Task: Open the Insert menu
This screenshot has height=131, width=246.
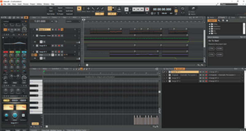Action: coord(20,4)
